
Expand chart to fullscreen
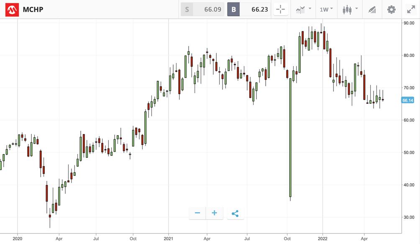point(411,9)
